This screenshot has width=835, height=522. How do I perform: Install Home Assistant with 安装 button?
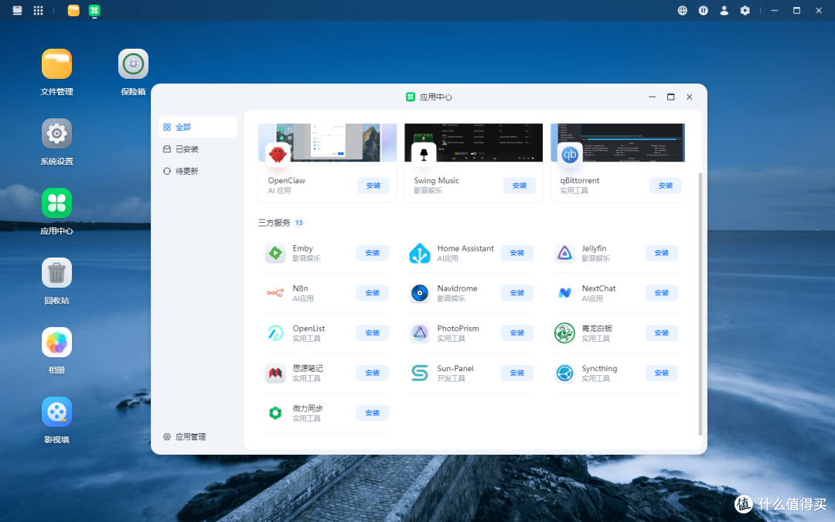(x=517, y=253)
